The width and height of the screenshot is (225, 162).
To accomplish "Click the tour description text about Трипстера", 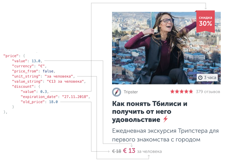I will [x=165, y=135].
